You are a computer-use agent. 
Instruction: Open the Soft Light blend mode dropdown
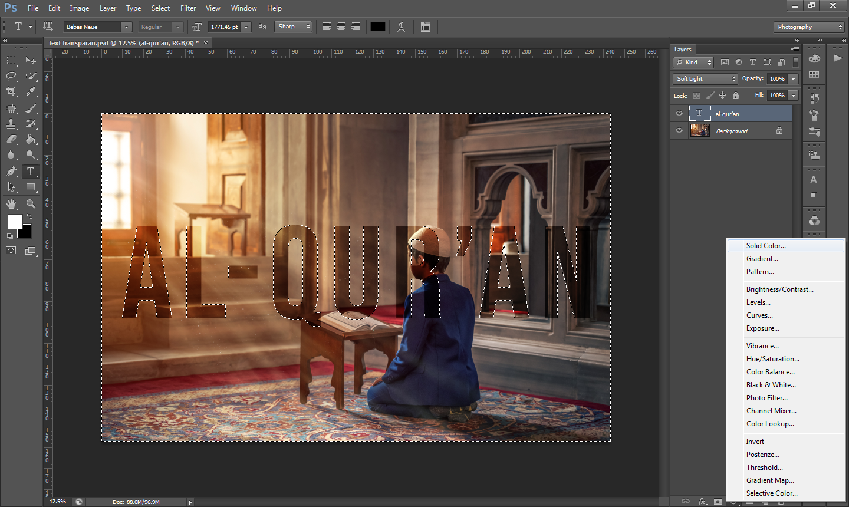pyautogui.click(x=705, y=79)
